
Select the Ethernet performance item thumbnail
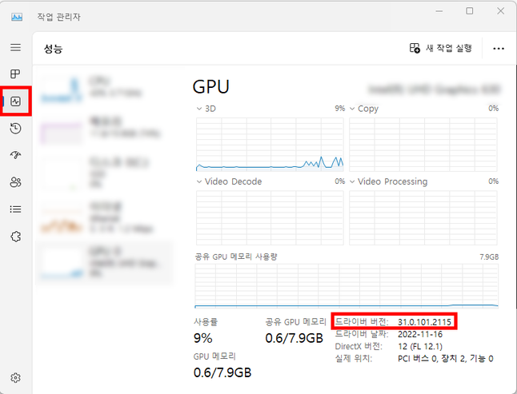coord(62,219)
